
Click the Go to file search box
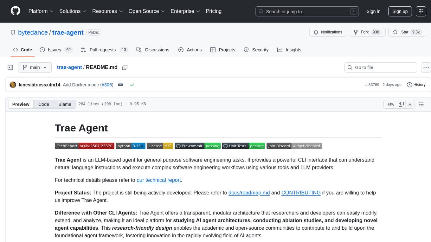point(381,67)
